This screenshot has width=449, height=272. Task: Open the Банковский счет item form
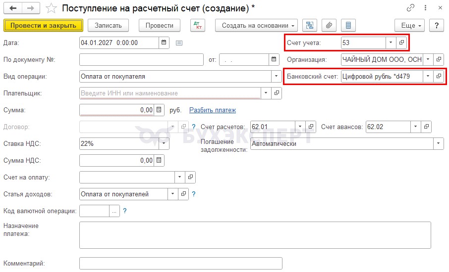439,76
